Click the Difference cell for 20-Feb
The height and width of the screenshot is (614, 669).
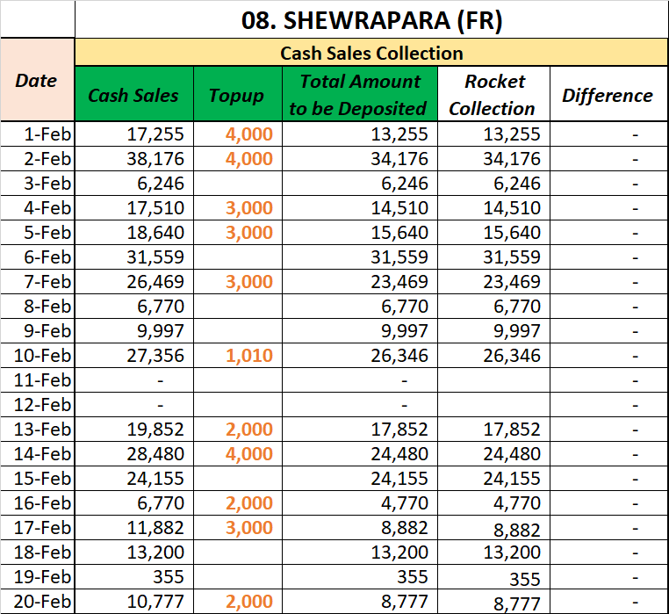coord(609,601)
